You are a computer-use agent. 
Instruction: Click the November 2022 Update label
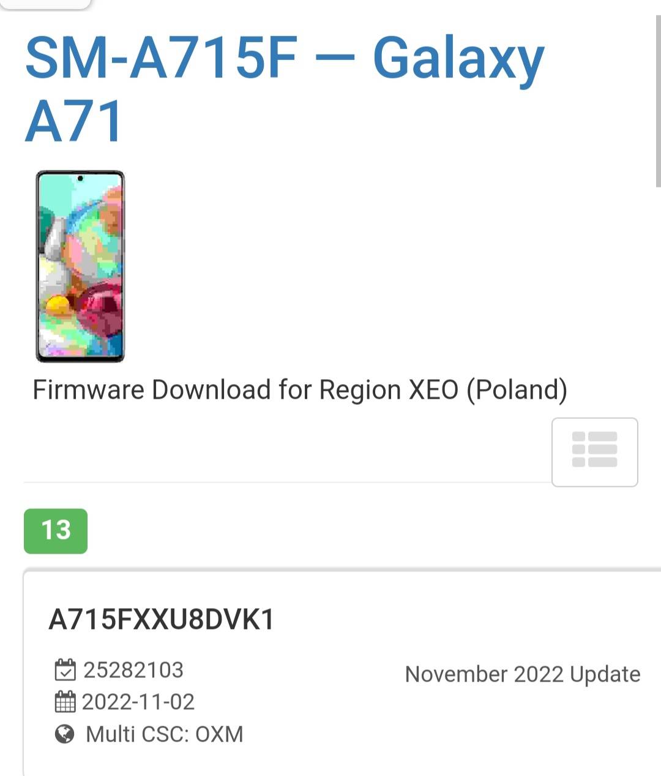(x=523, y=674)
